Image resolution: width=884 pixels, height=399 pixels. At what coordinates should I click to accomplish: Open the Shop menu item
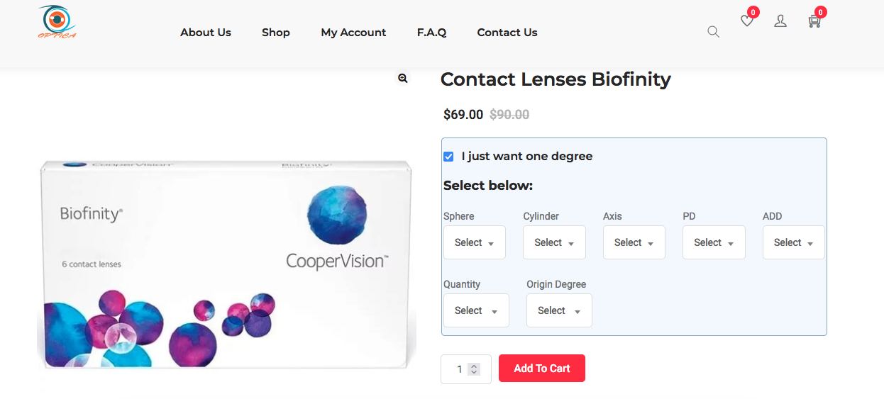[276, 33]
